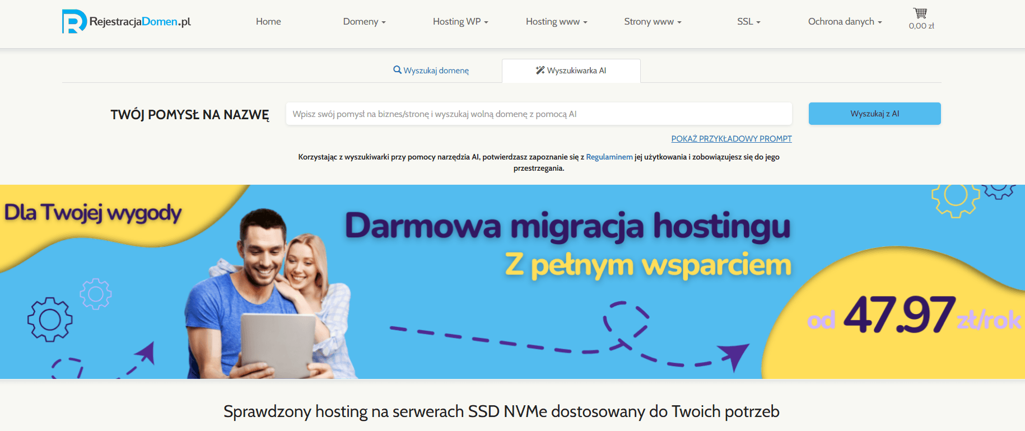The image size is (1025, 431).
Task: Select the Wyszukiwarka AI tab
Action: (x=571, y=71)
